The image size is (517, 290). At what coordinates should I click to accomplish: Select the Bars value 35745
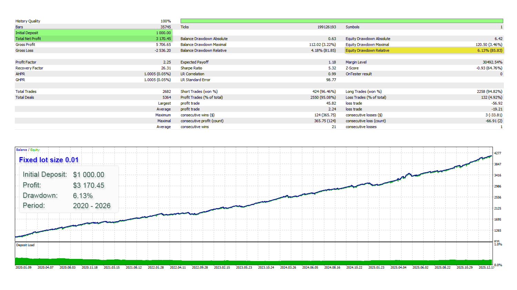point(165,27)
